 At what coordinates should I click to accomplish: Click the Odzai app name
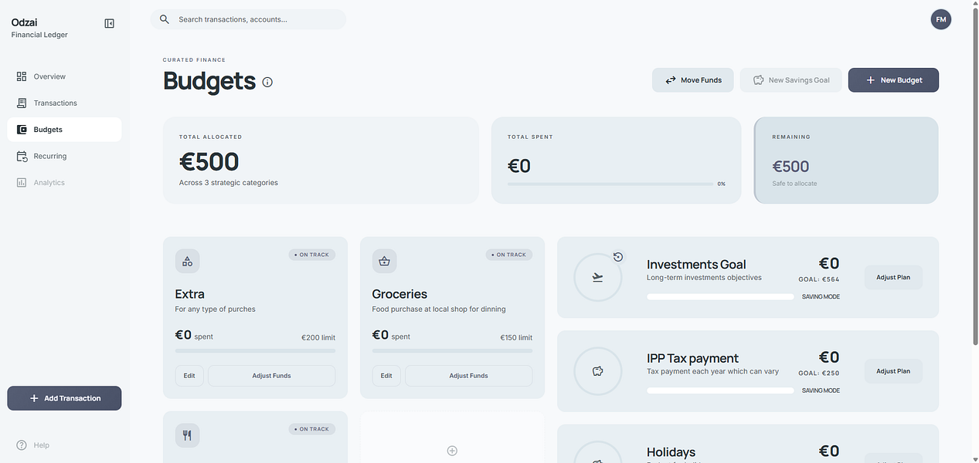tap(25, 22)
